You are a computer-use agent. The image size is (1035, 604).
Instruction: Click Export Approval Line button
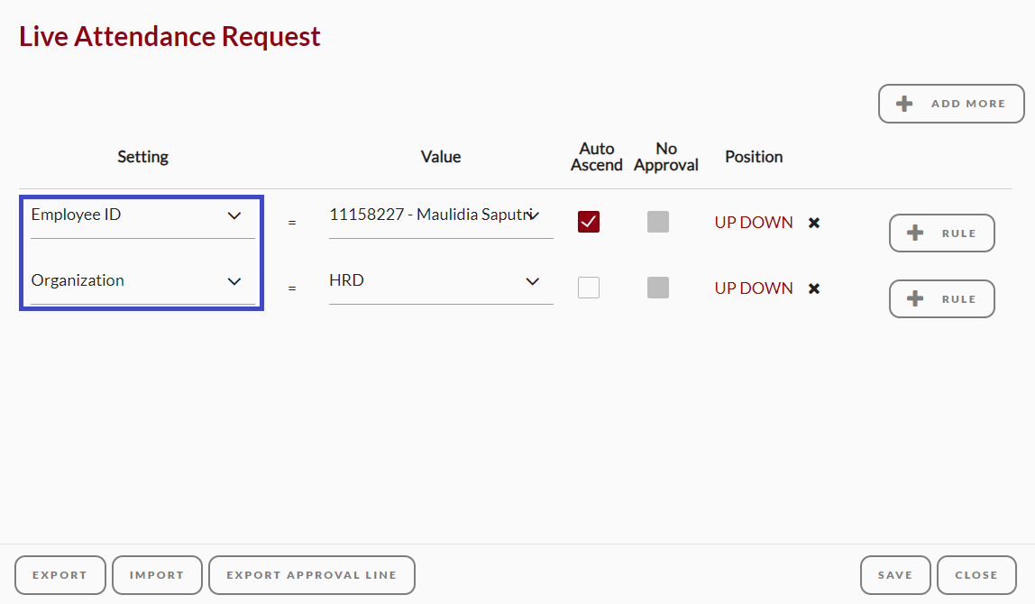(312, 575)
